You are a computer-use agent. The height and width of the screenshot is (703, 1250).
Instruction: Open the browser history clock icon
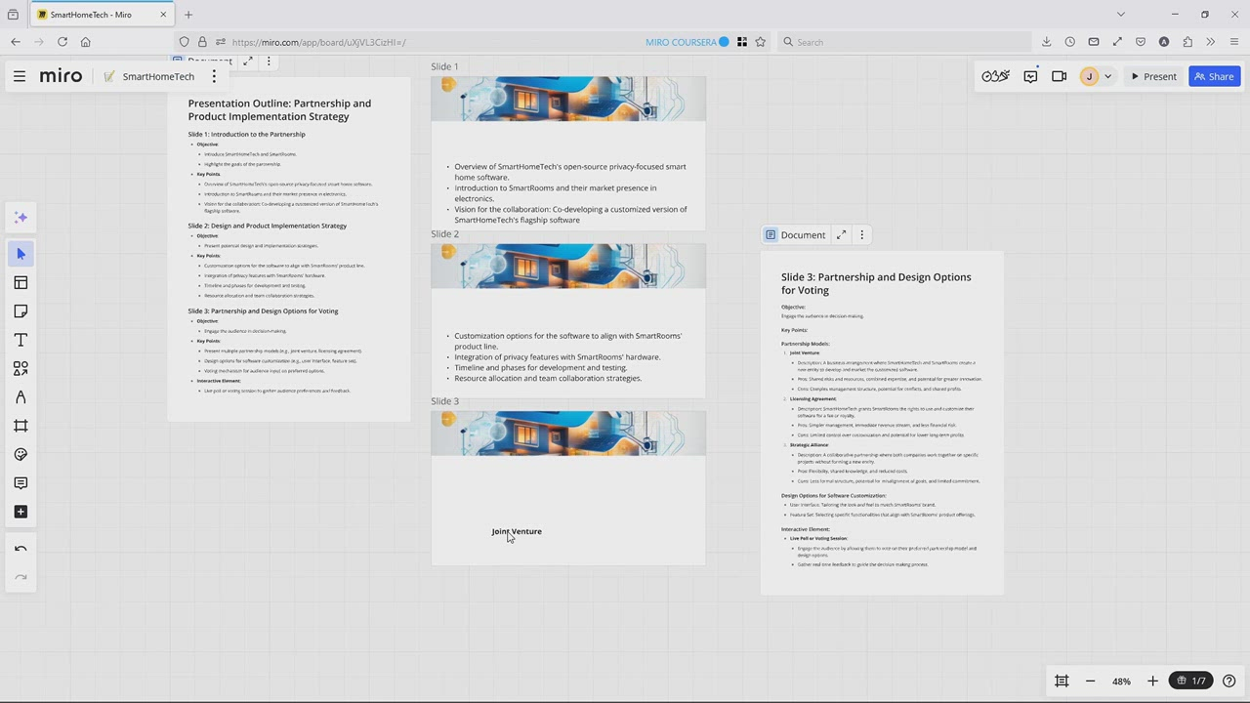click(x=1070, y=42)
